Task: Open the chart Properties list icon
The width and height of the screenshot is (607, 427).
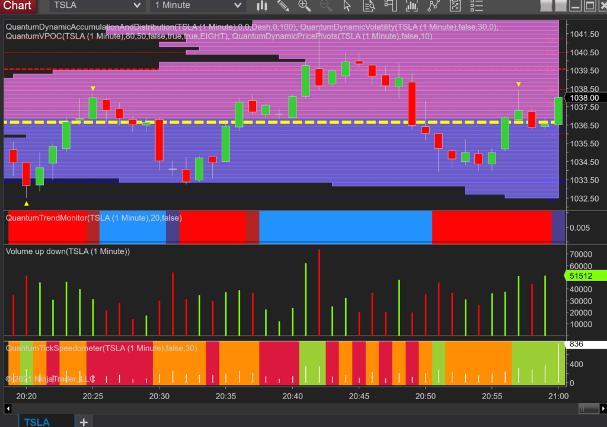Action: (x=477, y=5)
